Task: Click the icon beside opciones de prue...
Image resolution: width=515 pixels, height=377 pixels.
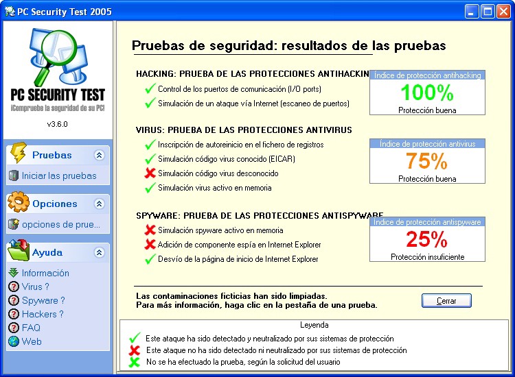Action: click(14, 224)
